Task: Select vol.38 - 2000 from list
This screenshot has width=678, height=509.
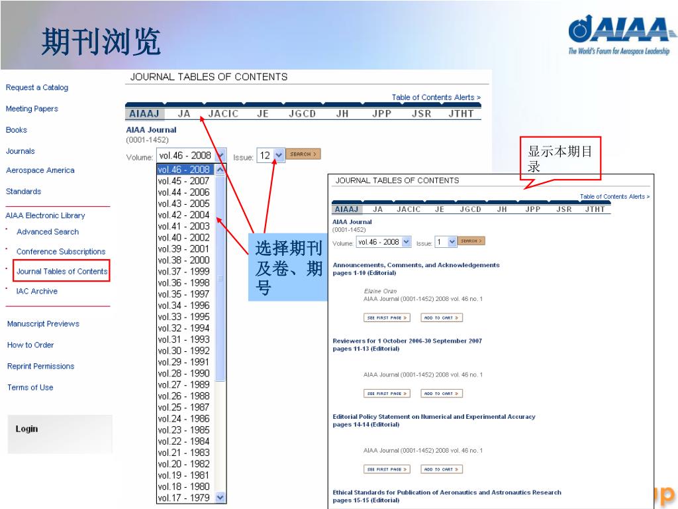Action: click(185, 260)
